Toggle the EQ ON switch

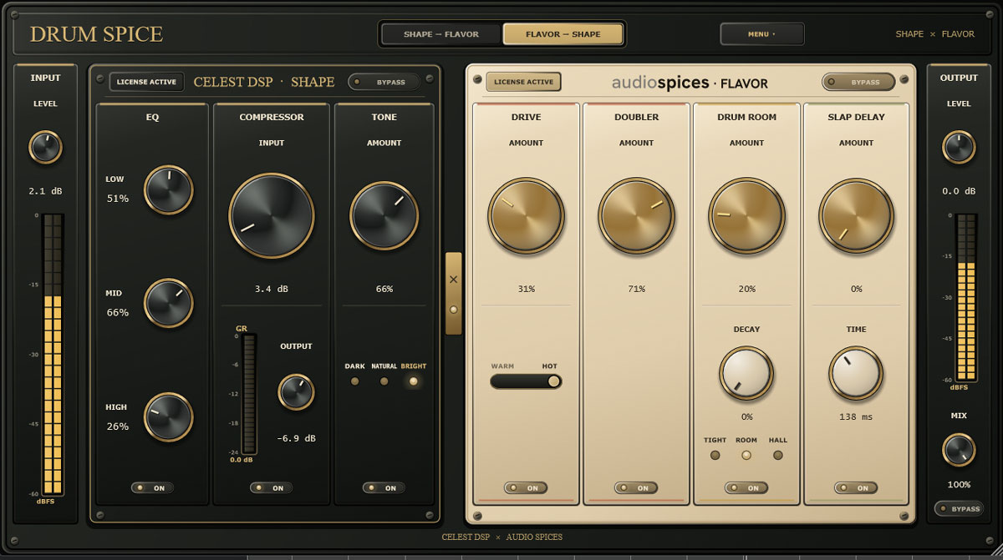click(152, 487)
